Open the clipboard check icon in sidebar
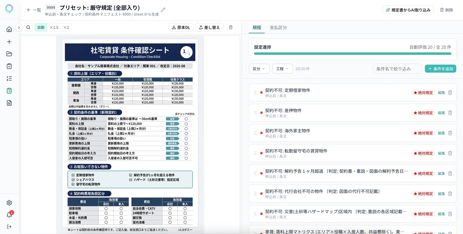Viewport: 463px width, 234px height. click(9, 66)
